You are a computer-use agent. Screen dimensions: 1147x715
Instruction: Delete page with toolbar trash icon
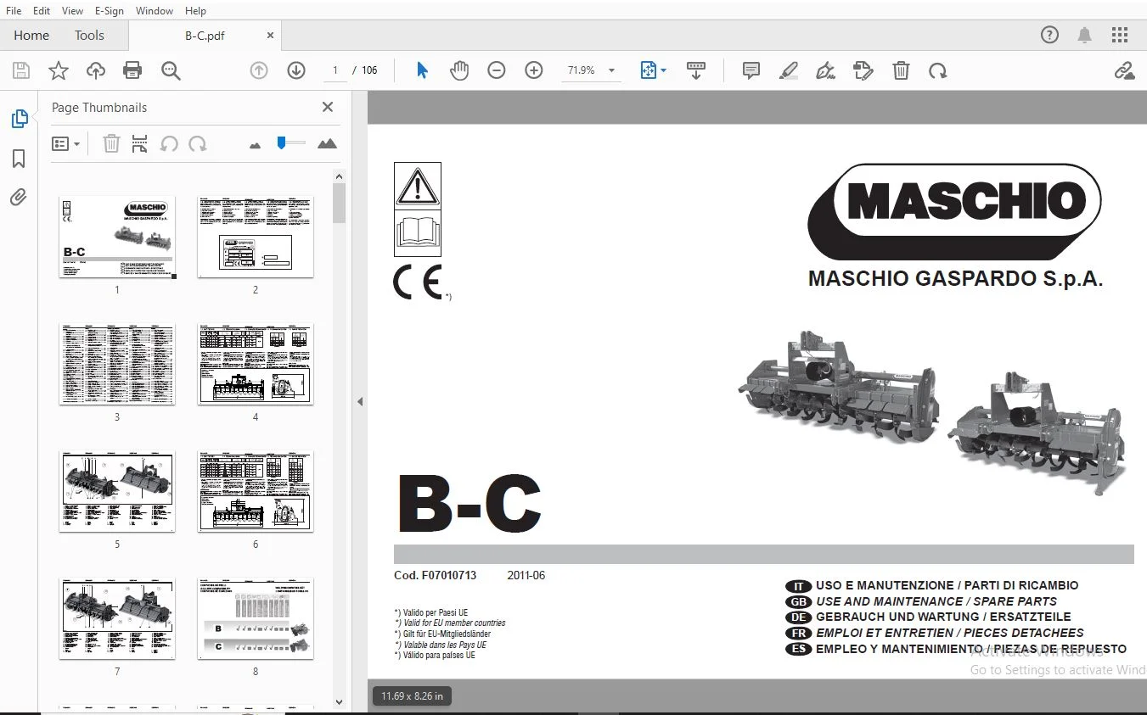[901, 70]
